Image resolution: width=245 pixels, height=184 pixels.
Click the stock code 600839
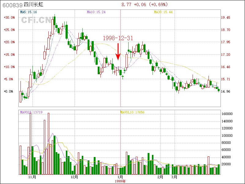pyautogui.click(x=13, y=5)
